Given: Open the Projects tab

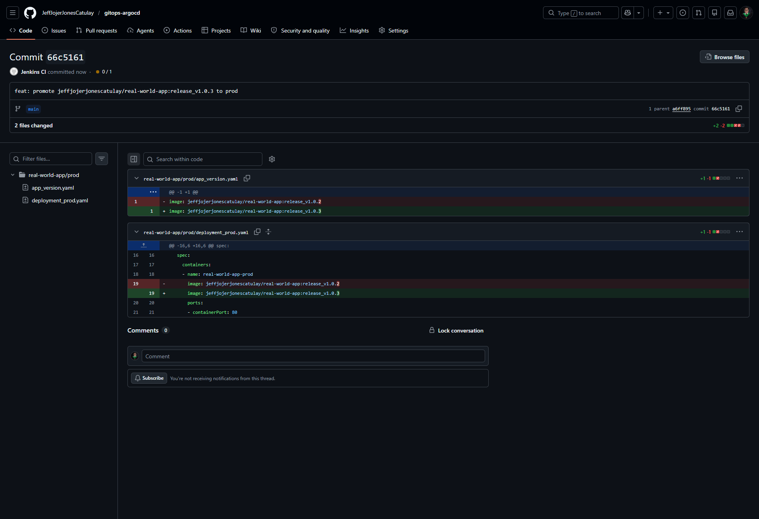Looking at the screenshot, I should (216, 31).
